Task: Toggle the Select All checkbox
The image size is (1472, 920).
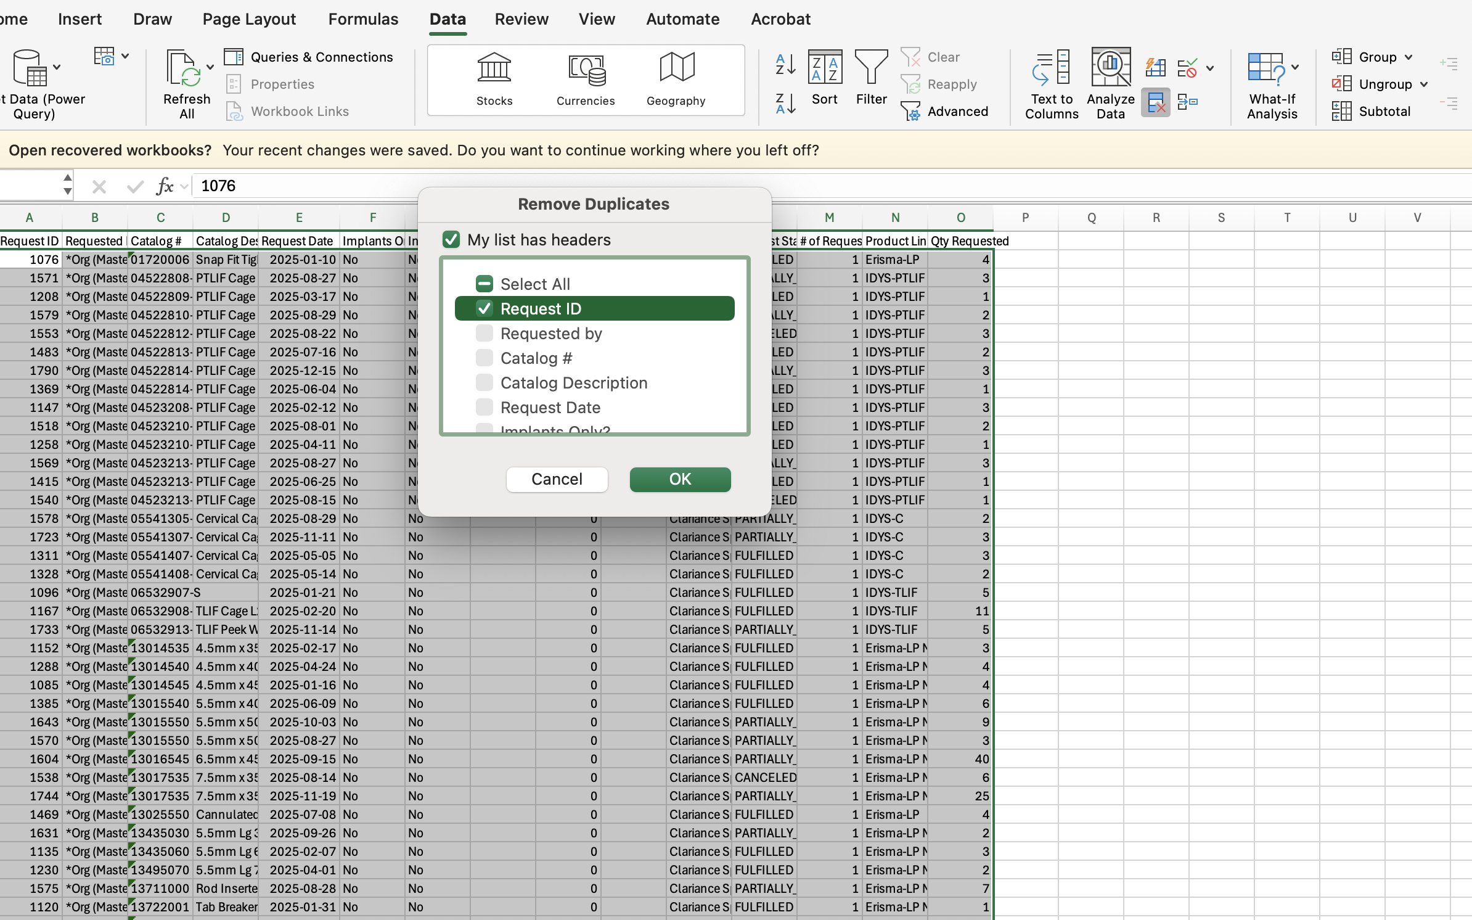Action: pyautogui.click(x=485, y=284)
